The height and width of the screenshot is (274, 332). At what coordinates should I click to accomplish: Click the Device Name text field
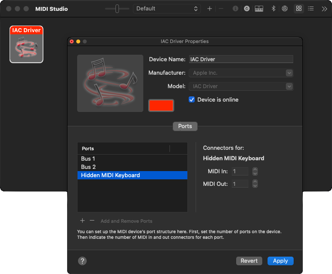[x=241, y=59]
